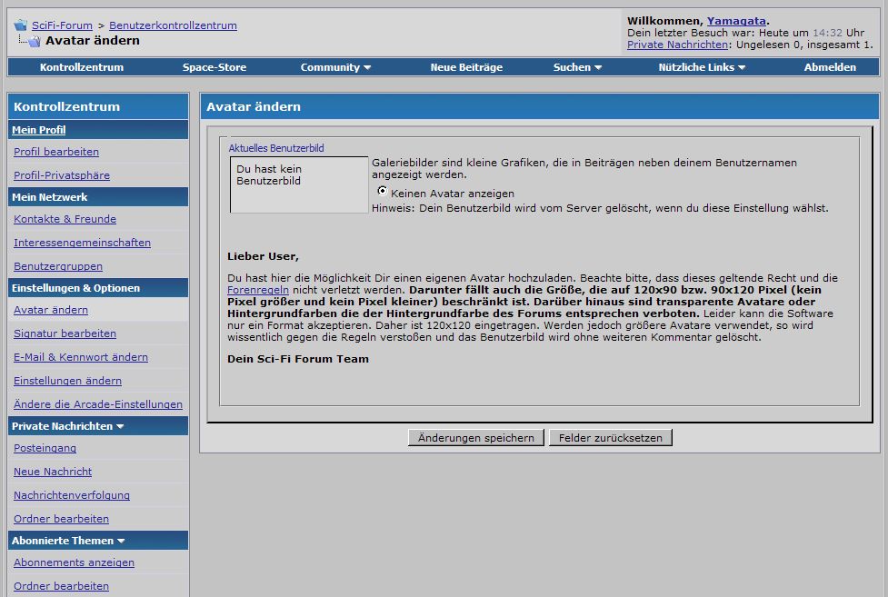The height and width of the screenshot is (597, 888).
Task: Go to Posteingang in the sidebar
Action: click(45, 448)
